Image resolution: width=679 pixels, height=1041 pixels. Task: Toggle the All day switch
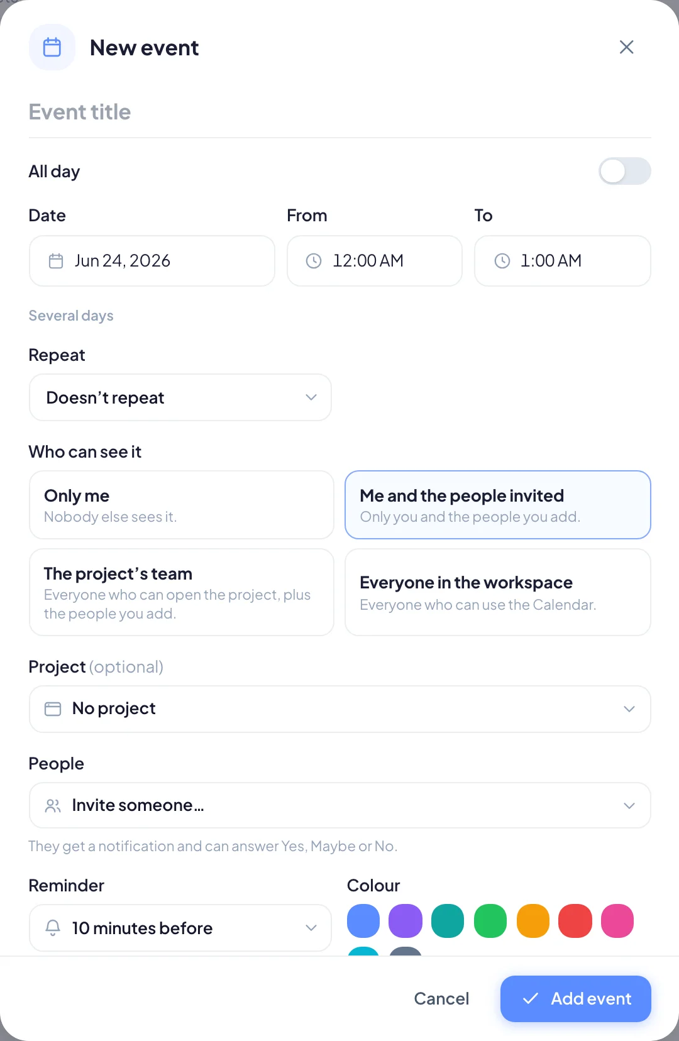coord(625,171)
